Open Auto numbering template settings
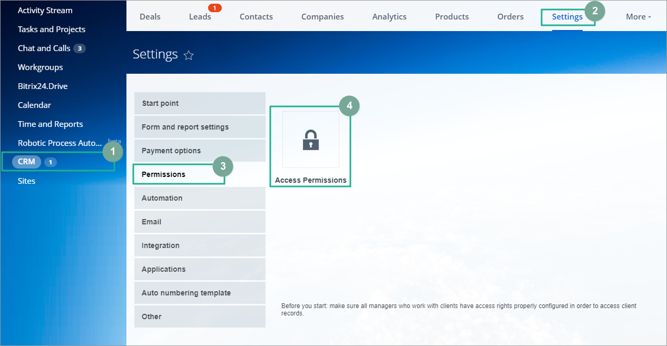Screen dimensions: 667x346 point(200,293)
